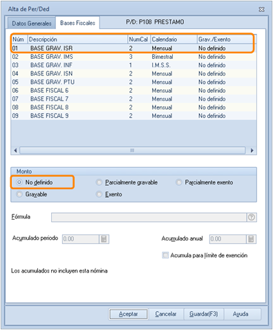Select the BASE GRAV. IMS row
273x330 pixels.
click(x=133, y=57)
